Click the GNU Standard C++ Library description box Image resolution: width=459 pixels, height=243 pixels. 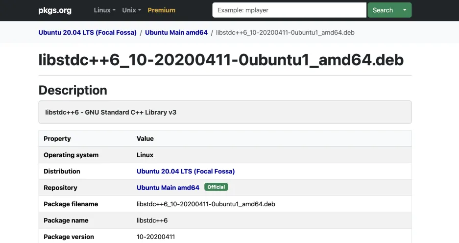[x=225, y=112]
